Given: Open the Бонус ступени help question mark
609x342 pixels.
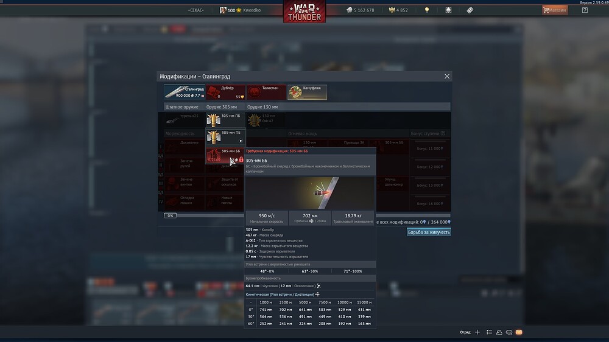Looking at the screenshot, I should (443, 133).
